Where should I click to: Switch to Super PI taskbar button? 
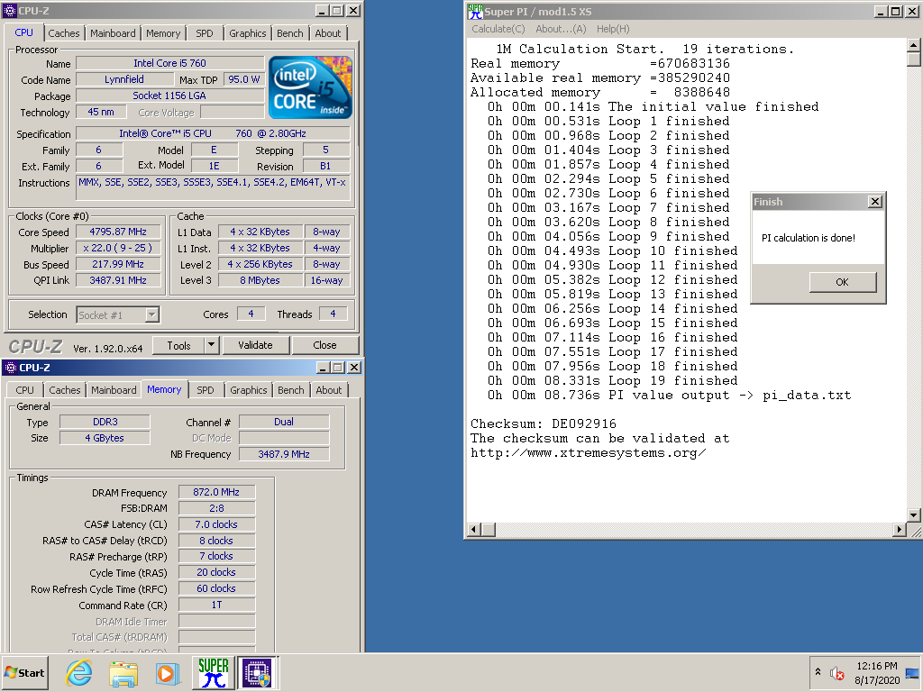click(213, 672)
